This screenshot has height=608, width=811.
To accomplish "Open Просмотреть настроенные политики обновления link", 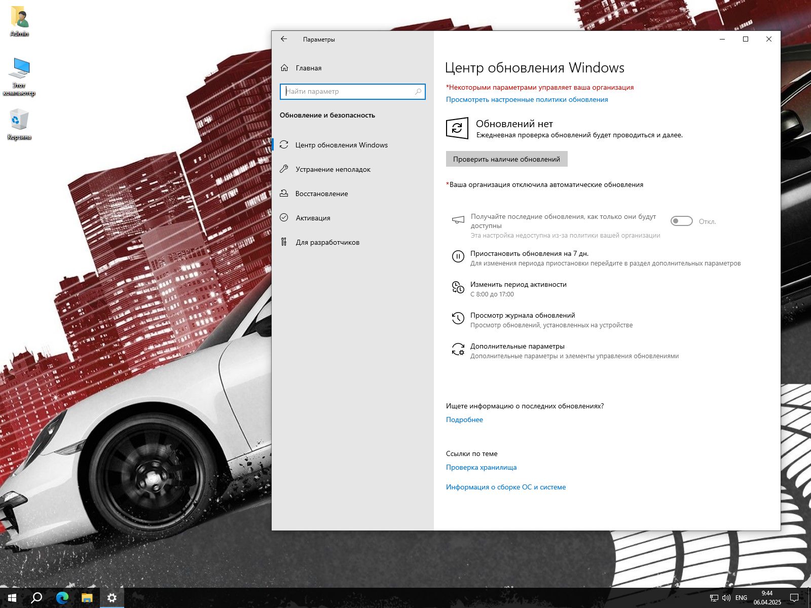I will pyautogui.click(x=527, y=100).
